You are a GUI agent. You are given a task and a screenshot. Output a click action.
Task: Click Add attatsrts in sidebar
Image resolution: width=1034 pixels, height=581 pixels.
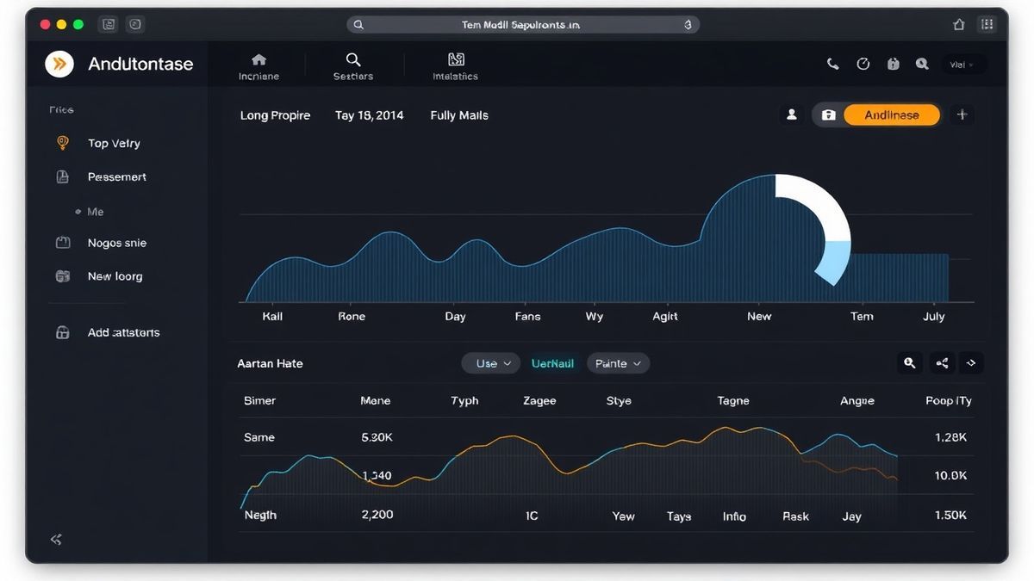[123, 333]
